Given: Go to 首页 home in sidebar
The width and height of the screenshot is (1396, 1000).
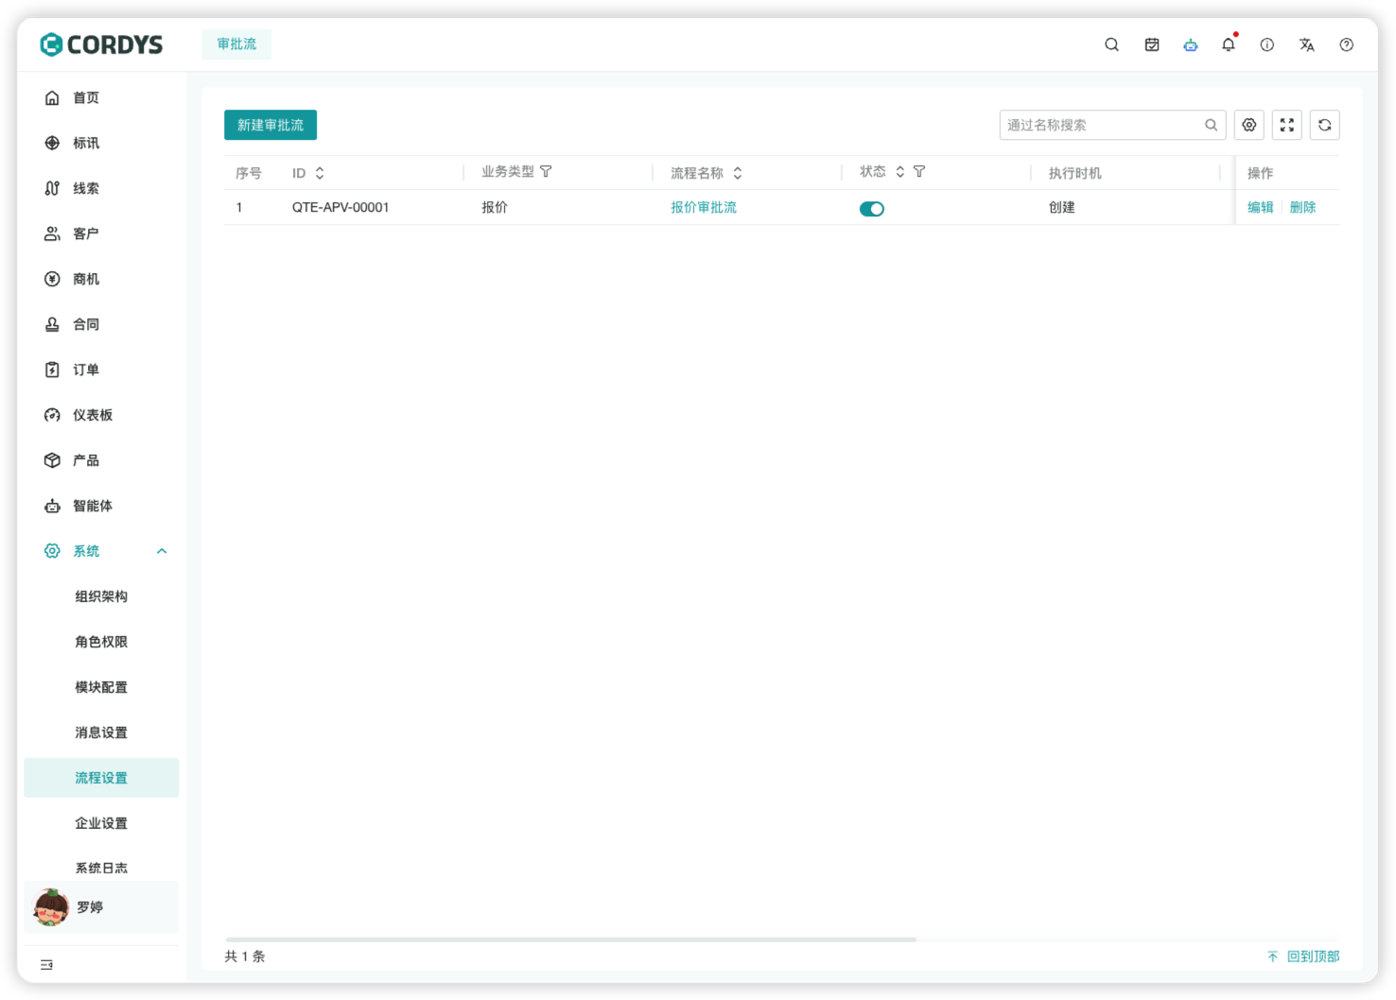Looking at the screenshot, I should click(101, 97).
